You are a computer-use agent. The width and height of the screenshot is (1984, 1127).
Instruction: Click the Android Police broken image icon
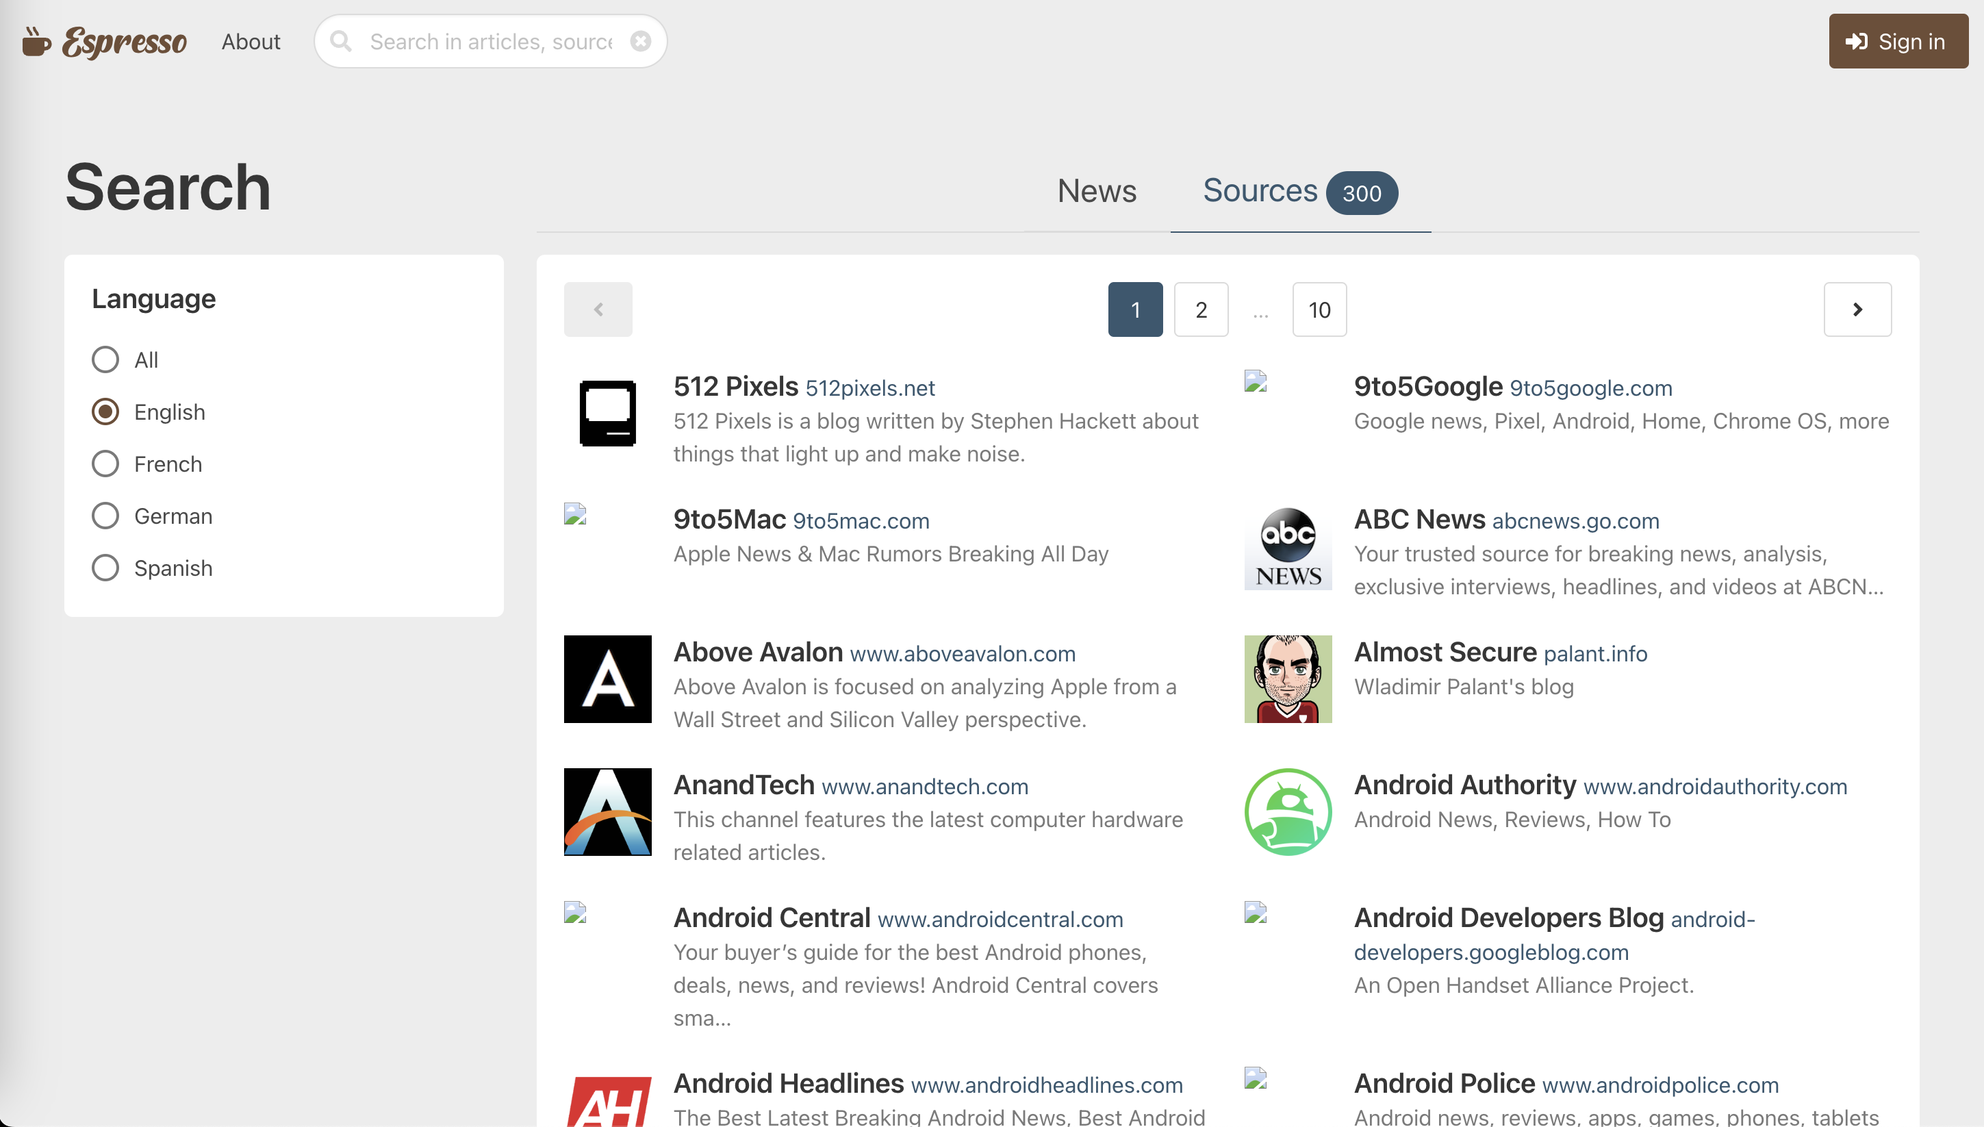point(1255,1078)
